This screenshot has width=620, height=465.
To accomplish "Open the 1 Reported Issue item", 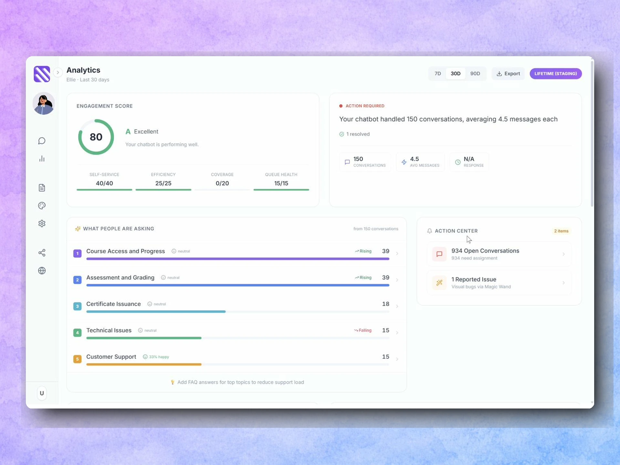I will [x=499, y=283].
